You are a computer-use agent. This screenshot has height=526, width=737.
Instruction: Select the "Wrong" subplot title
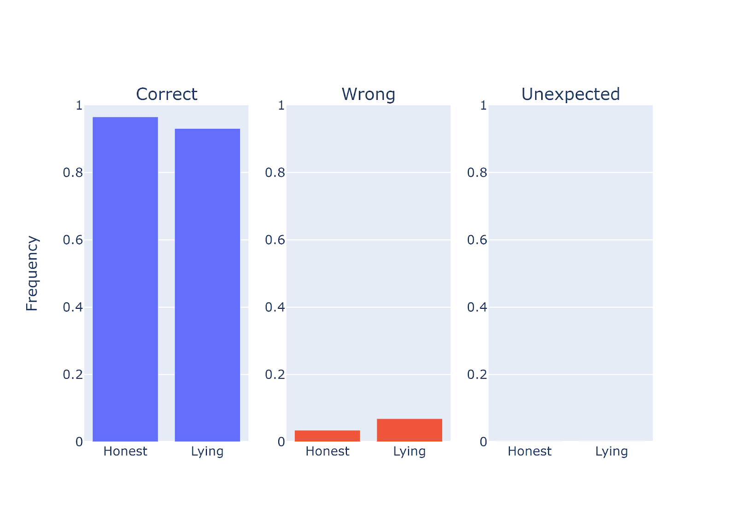tap(368, 94)
